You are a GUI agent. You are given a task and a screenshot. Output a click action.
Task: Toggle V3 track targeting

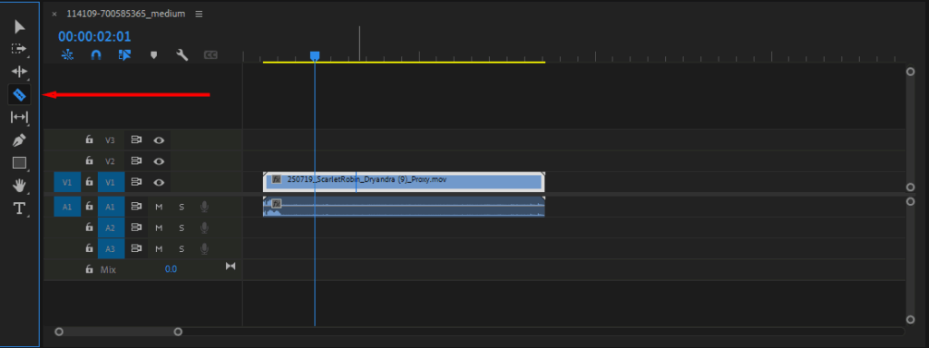111,140
